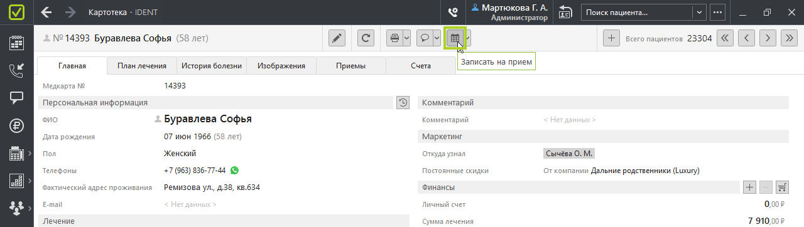Open the incoming calls sidebar icon
Viewport: 804px width, 227px height.
[x=17, y=70]
